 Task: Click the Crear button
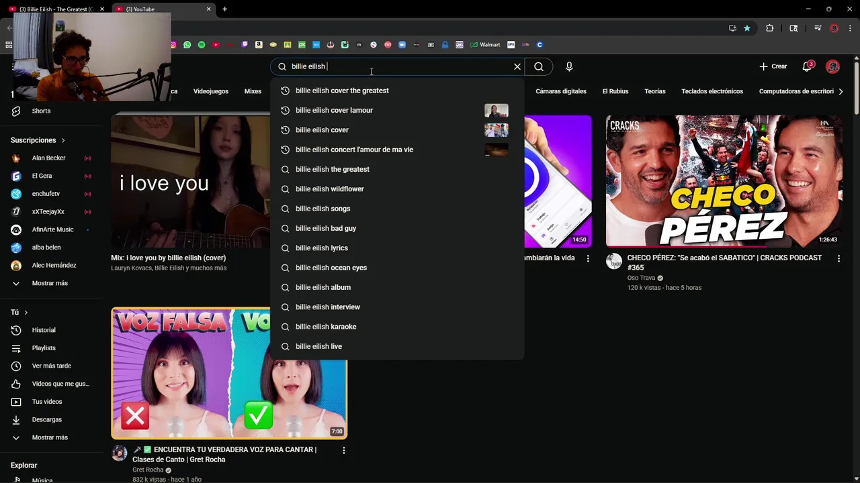click(773, 66)
